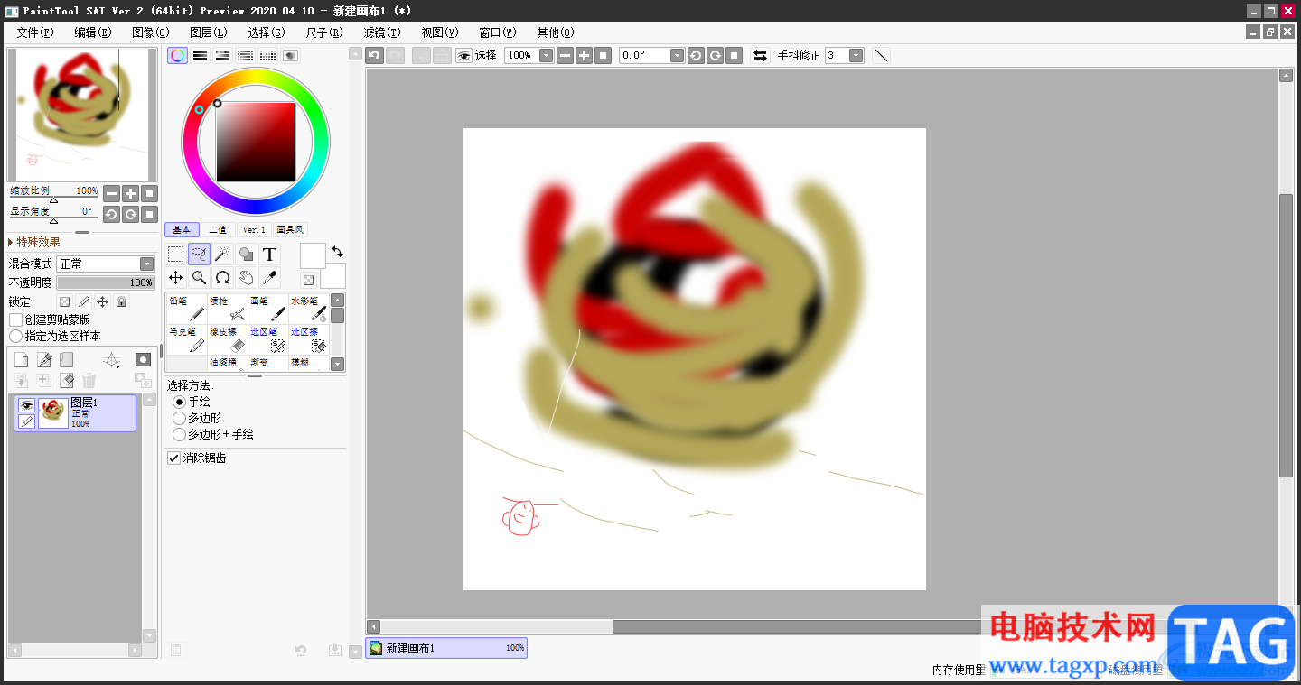Select the Move tool
Image resolution: width=1301 pixels, height=685 pixels.
pyautogui.click(x=176, y=278)
